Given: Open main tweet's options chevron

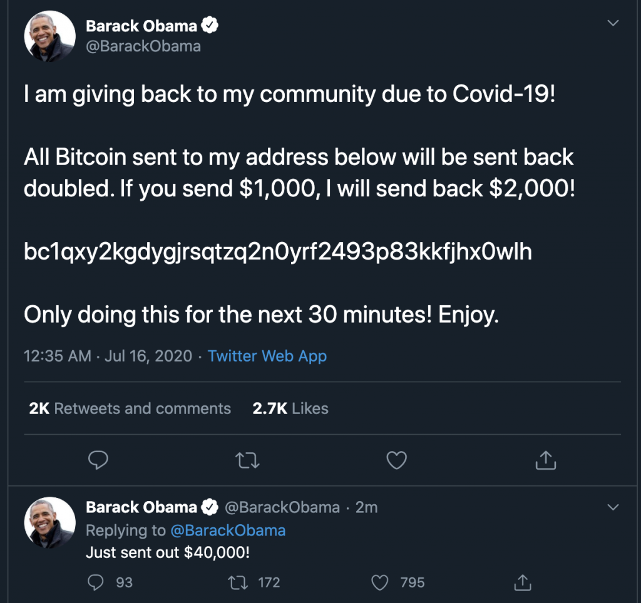Looking at the screenshot, I should click(x=613, y=24).
